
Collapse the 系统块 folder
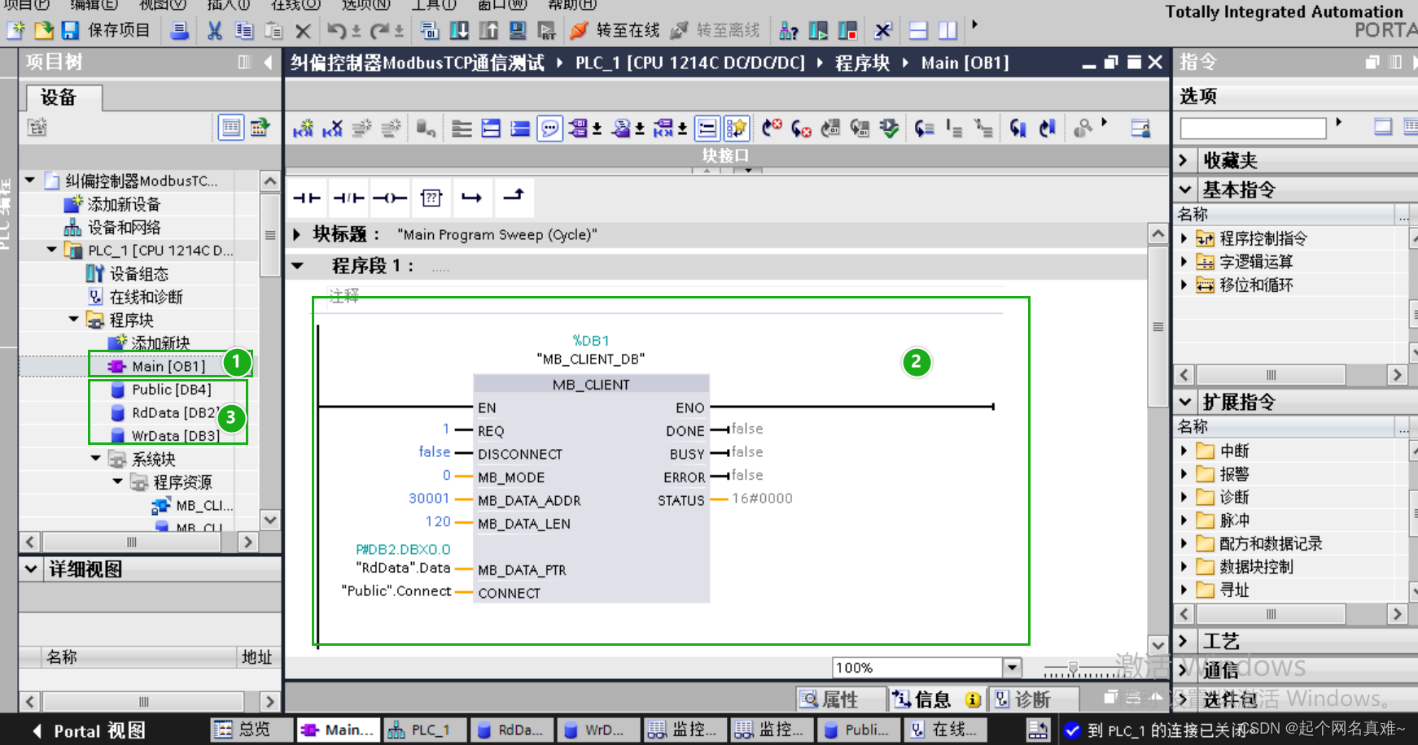tap(95, 458)
